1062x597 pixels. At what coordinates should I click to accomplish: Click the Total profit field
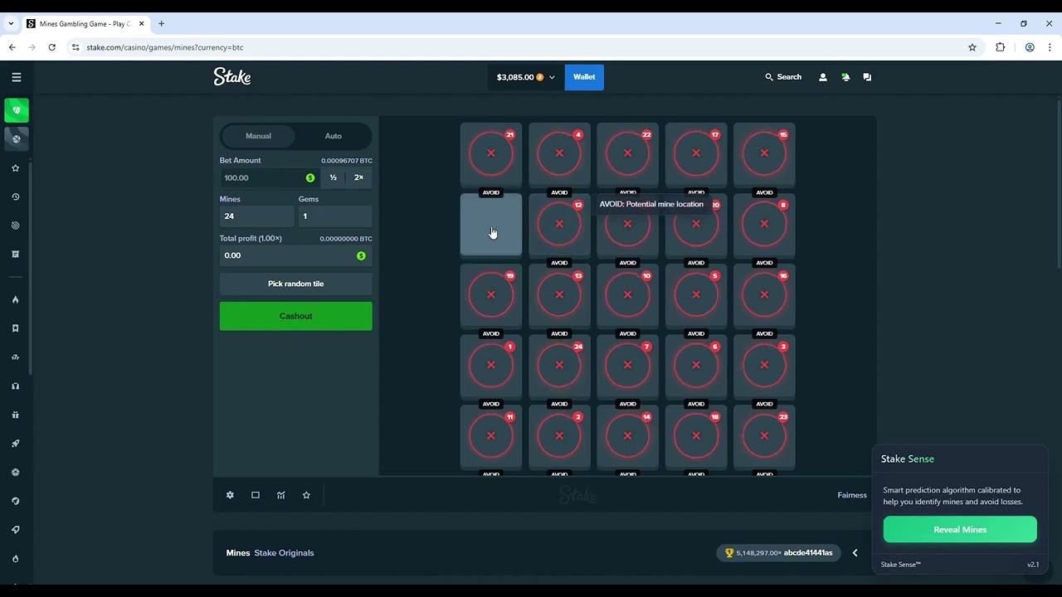click(x=296, y=255)
